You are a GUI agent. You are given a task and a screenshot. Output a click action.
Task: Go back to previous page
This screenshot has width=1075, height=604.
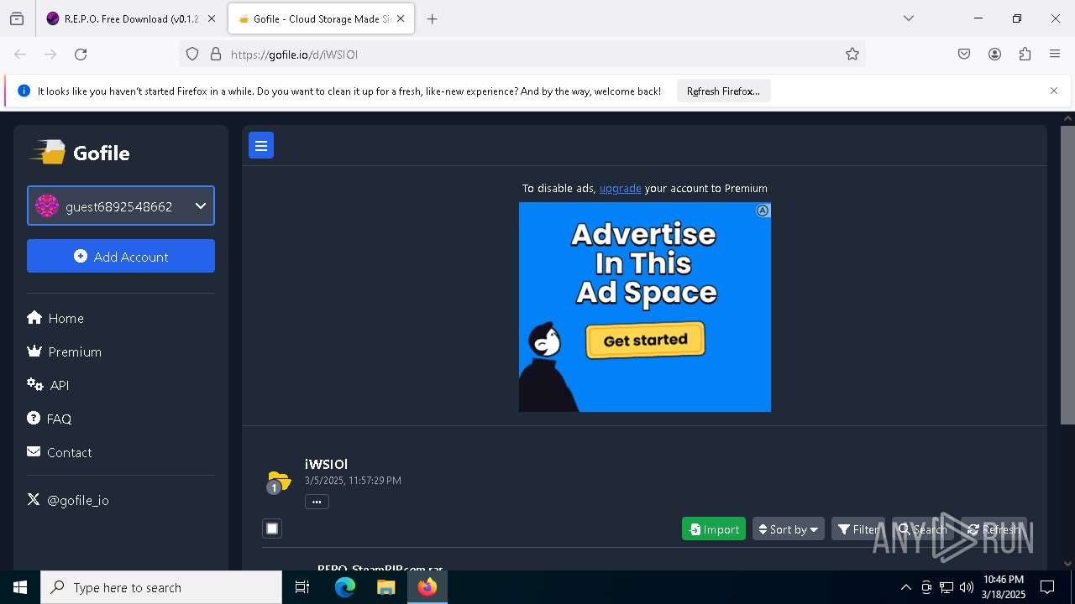point(20,55)
